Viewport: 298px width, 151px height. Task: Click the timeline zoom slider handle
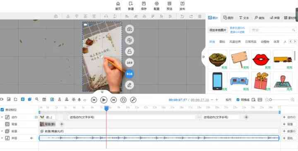point(271,100)
